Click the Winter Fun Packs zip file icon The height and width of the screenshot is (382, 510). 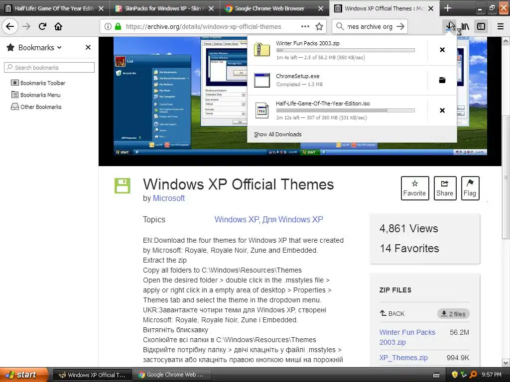[262, 50]
